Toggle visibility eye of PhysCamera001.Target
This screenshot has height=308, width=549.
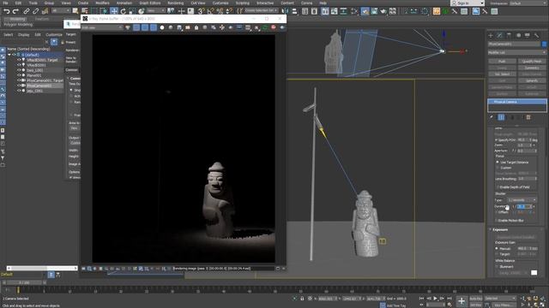[x=19, y=80]
